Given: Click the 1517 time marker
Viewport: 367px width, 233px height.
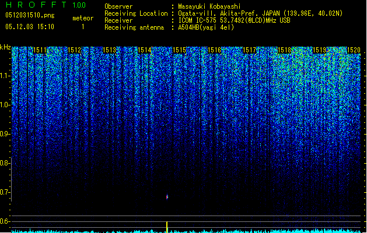Looking at the screenshot, I should pos(250,50).
